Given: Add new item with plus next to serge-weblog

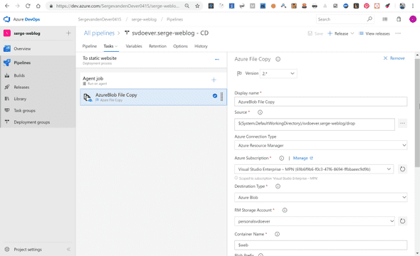Looking at the screenshot, I should tap(68, 33).
